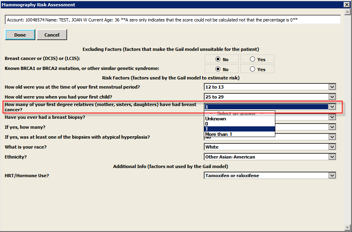
Task: Select No for Breast cancer or DCIS
Action: coord(218,59)
